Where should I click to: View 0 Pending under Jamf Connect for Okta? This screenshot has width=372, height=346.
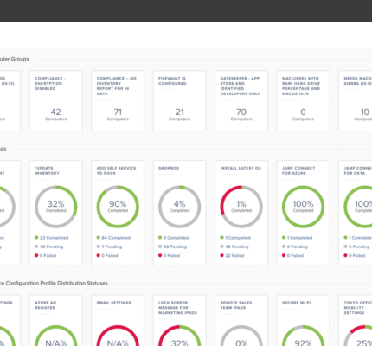point(356,247)
